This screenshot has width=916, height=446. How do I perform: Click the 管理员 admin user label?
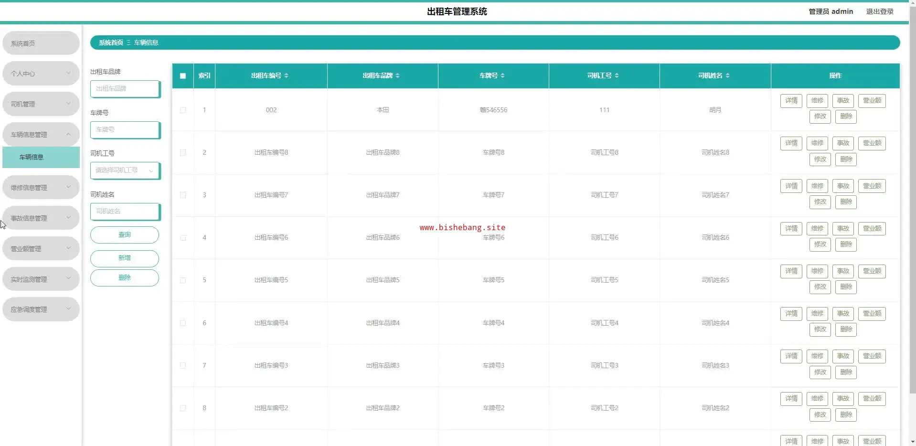pyautogui.click(x=831, y=11)
